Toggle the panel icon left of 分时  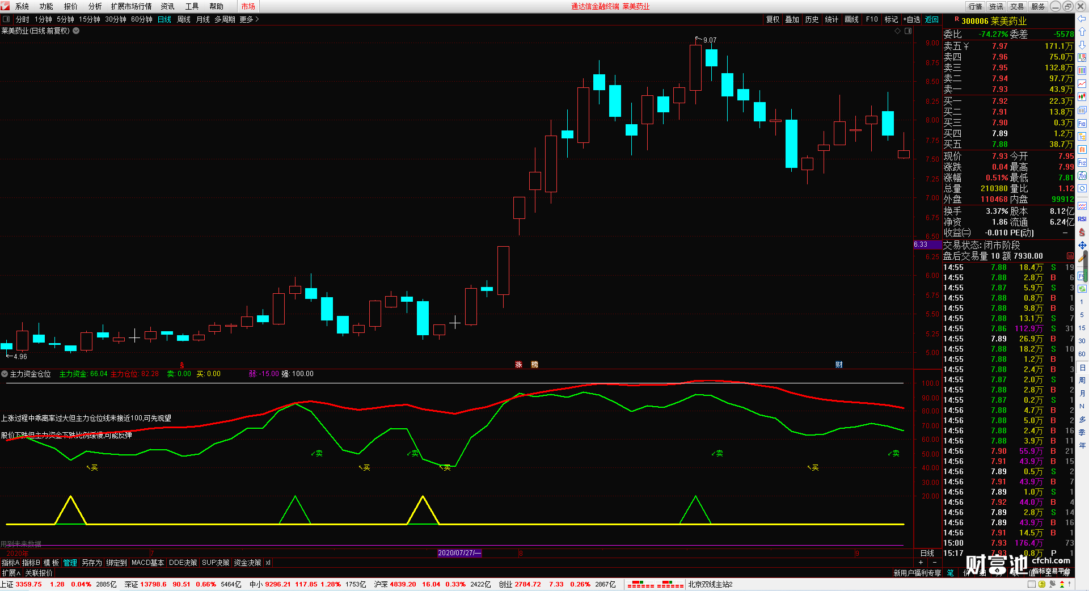pyautogui.click(x=6, y=19)
